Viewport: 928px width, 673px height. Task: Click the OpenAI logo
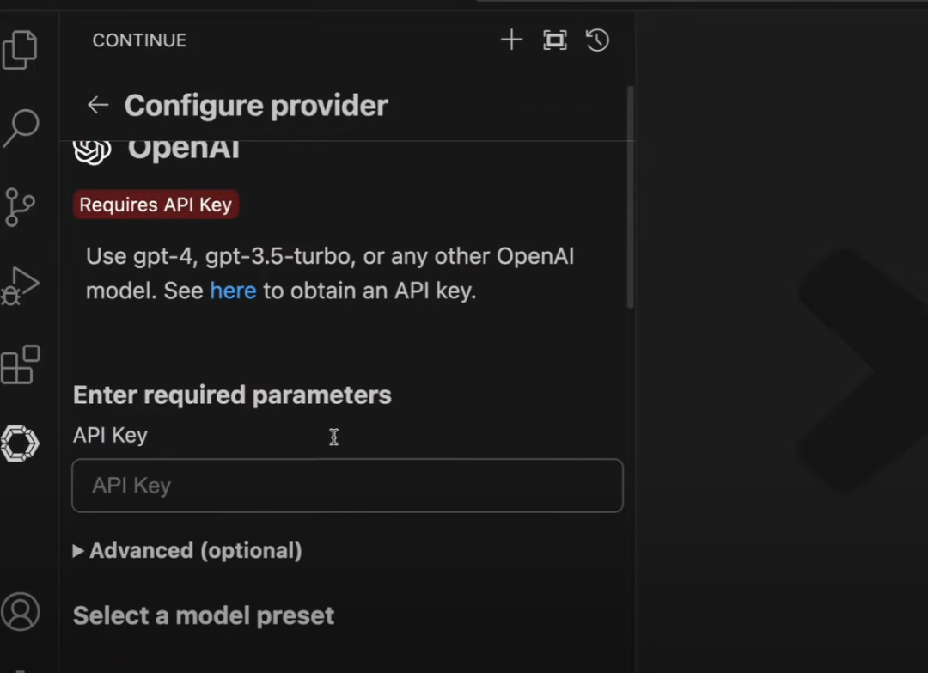click(x=92, y=148)
